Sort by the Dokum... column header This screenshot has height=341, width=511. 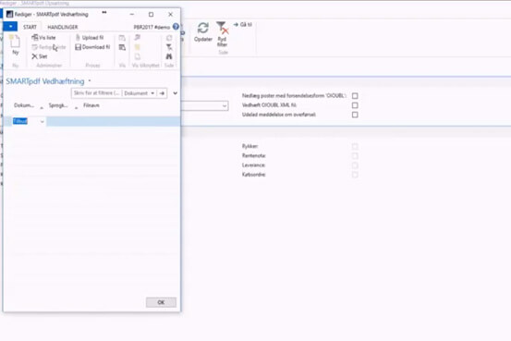24,105
